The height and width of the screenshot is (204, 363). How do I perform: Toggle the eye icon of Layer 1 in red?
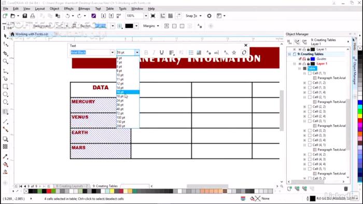[300, 64]
